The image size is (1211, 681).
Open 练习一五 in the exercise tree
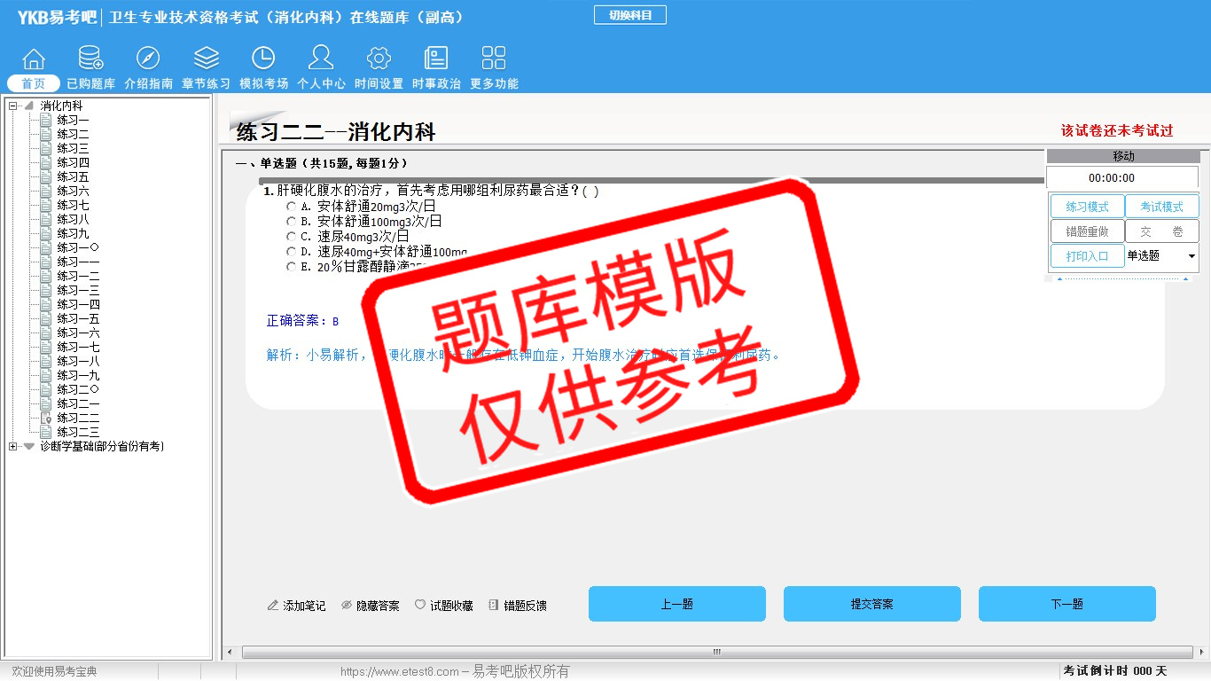pyautogui.click(x=78, y=318)
